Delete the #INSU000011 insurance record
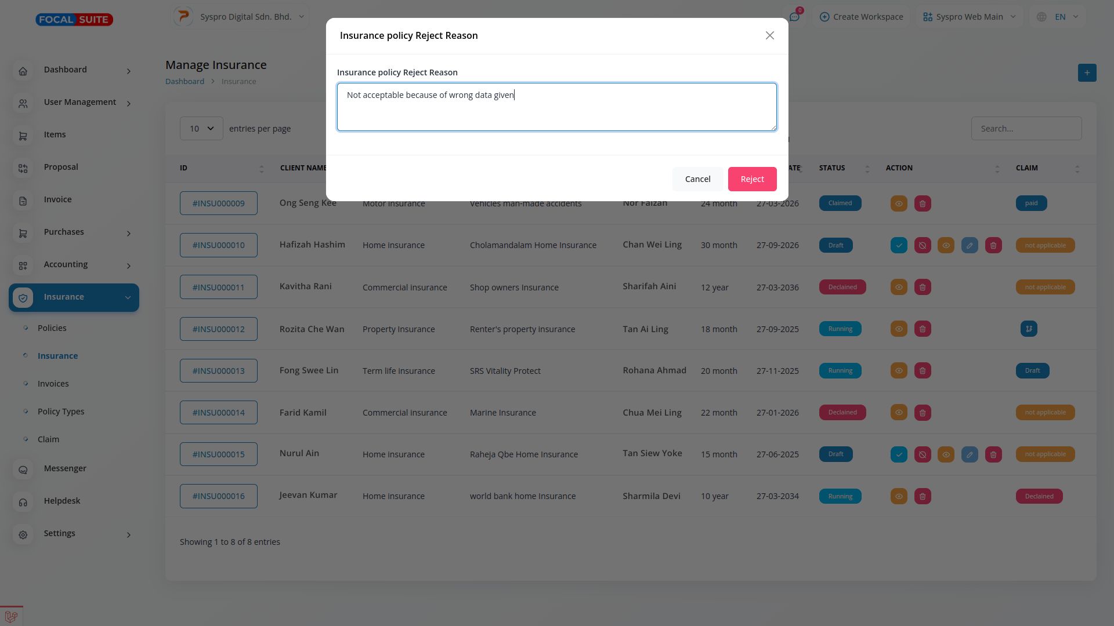This screenshot has height=626, width=1114. [923, 287]
